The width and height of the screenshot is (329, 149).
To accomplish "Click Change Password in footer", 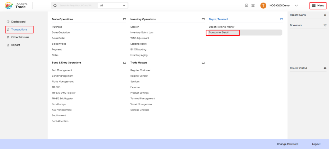I will click(x=288, y=144).
